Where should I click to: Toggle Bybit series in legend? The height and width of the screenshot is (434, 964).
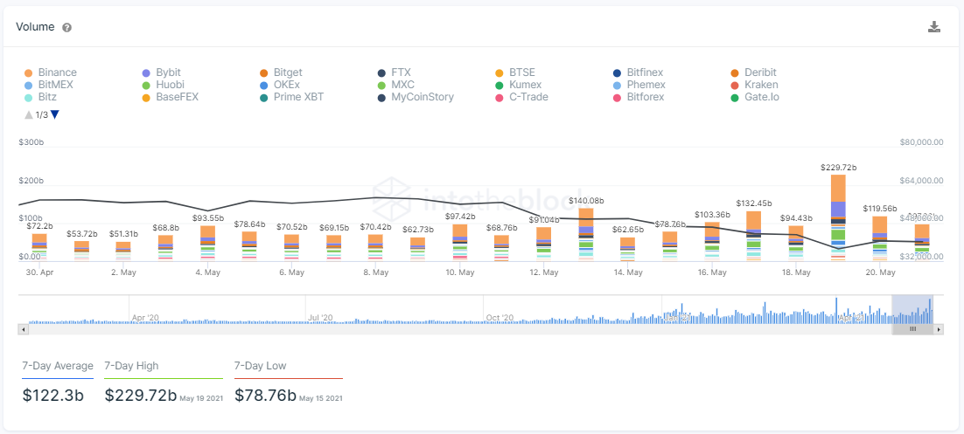(x=161, y=72)
